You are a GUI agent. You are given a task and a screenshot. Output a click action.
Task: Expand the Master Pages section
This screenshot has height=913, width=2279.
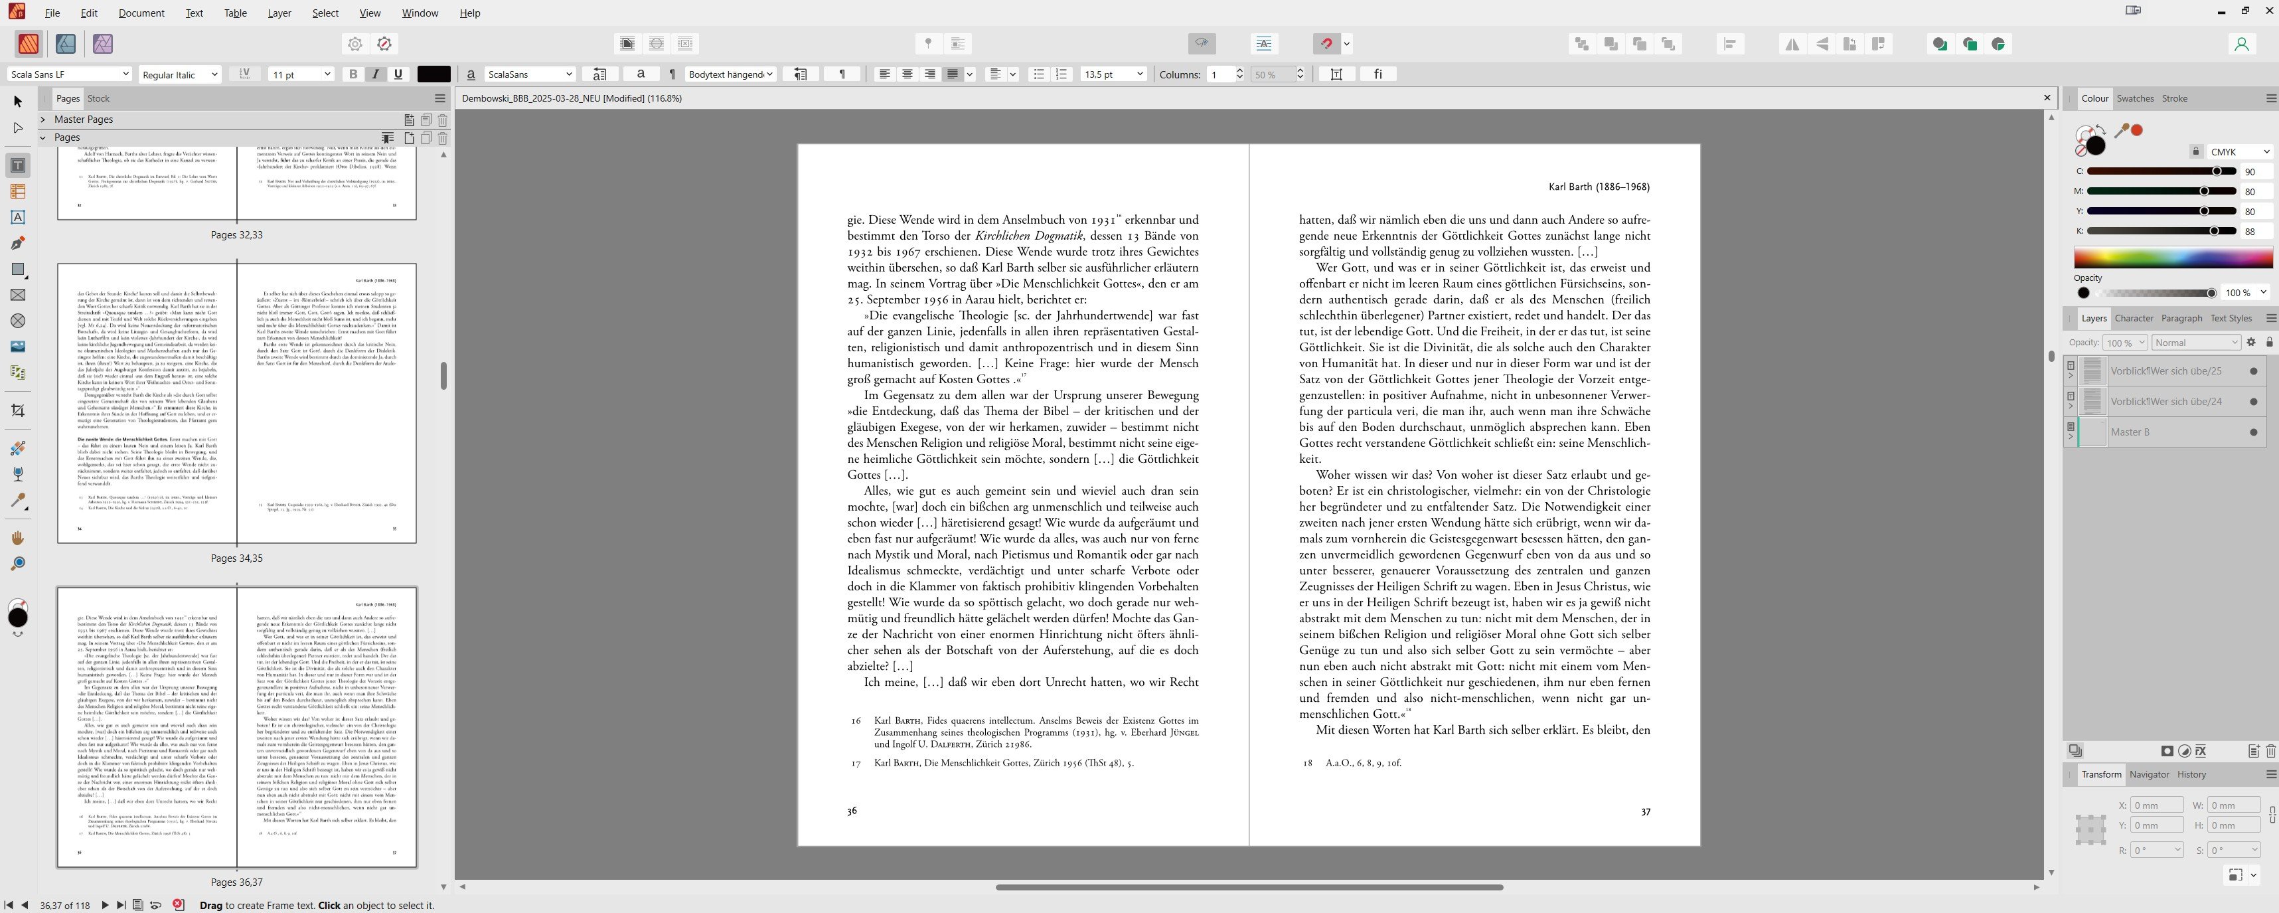[x=42, y=120]
